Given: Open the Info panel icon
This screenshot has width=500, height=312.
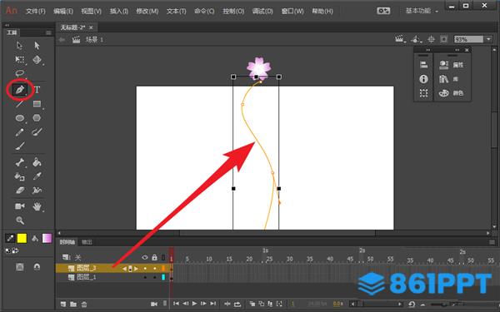Looking at the screenshot, I should (x=424, y=79).
